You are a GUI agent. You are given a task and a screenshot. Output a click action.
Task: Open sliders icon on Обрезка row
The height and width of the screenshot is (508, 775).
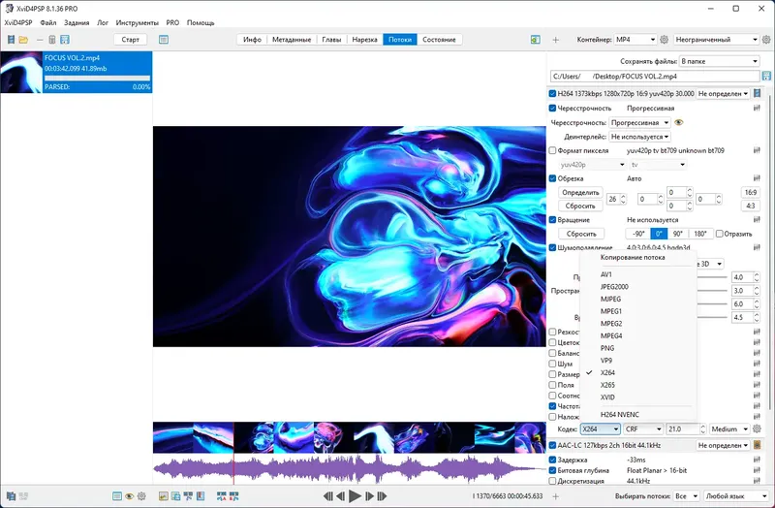pyautogui.click(x=757, y=178)
